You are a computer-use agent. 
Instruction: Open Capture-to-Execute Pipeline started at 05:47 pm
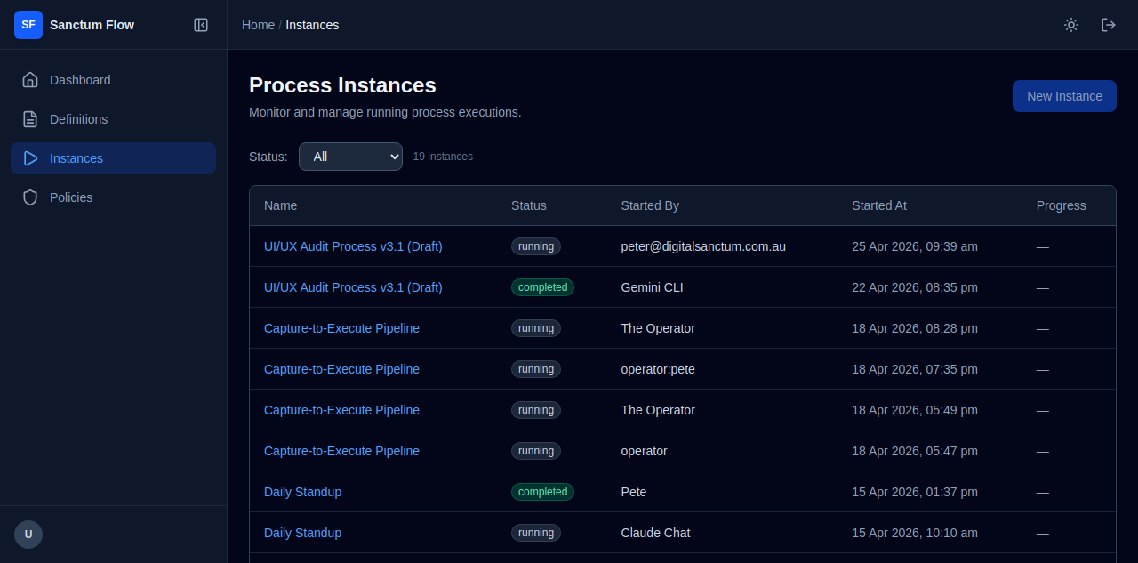(x=341, y=451)
